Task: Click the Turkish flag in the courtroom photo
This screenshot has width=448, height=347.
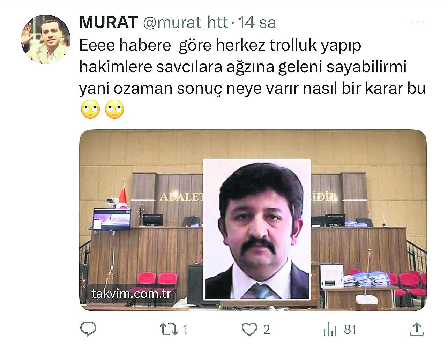Action: (x=122, y=198)
